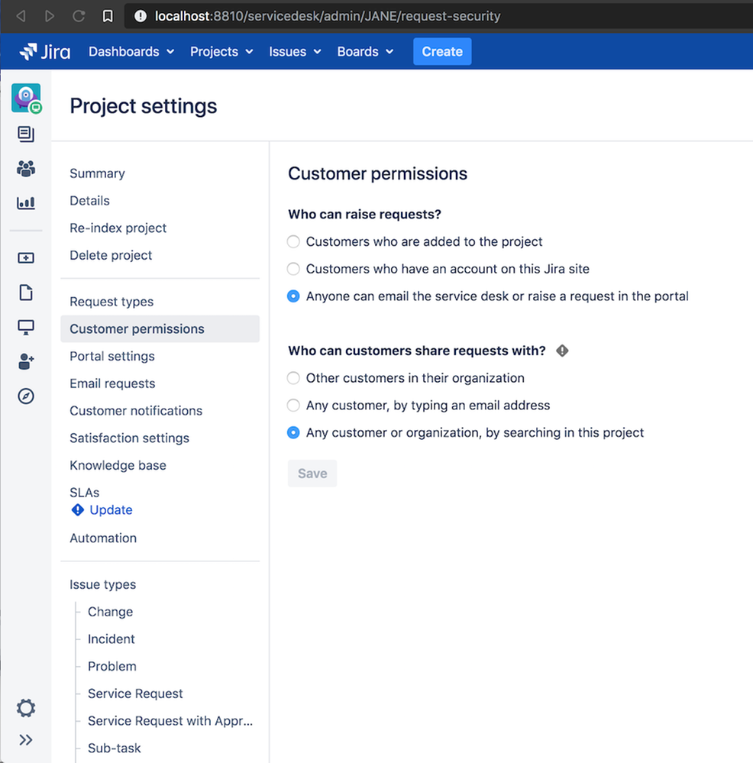753x763 pixels.
Task: Open the Dashboards dropdown menu
Action: pyautogui.click(x=131, y=52)
